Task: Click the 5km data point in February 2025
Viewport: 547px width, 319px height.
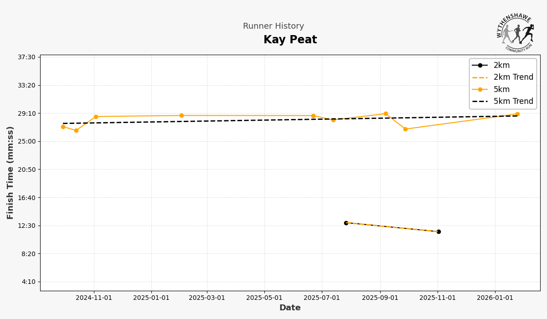Action: (181, 115)
